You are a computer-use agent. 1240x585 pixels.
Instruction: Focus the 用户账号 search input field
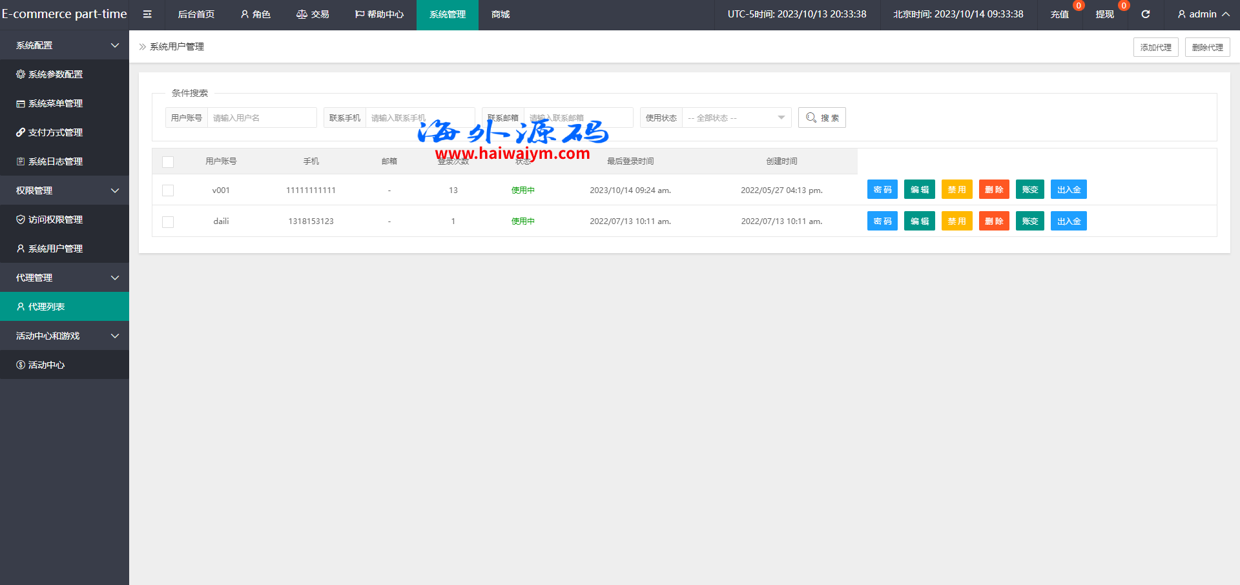pyautogui.click(x=262, y=118)
